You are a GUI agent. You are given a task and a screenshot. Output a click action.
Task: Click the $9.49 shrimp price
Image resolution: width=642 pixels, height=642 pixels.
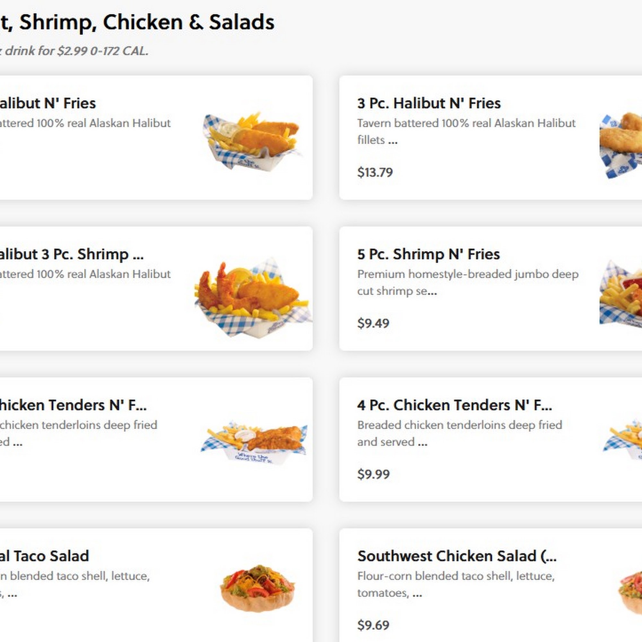[x=373, y=323]
